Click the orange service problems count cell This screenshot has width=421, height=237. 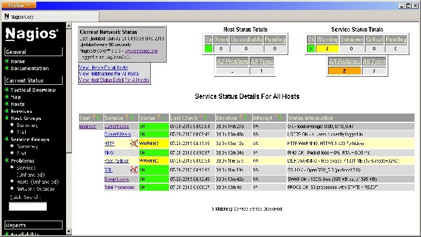point(344,71)
